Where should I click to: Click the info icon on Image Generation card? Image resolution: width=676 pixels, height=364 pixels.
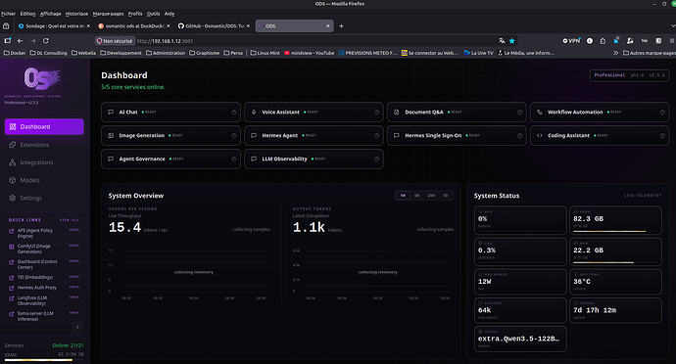[234, 136]
